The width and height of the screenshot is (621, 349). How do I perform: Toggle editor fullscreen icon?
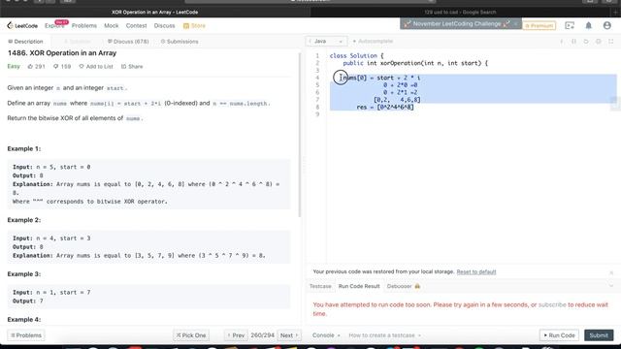pos(611,41)
